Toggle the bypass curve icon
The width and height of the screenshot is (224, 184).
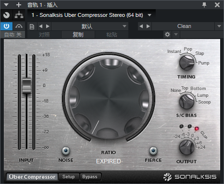click(19, 26)
